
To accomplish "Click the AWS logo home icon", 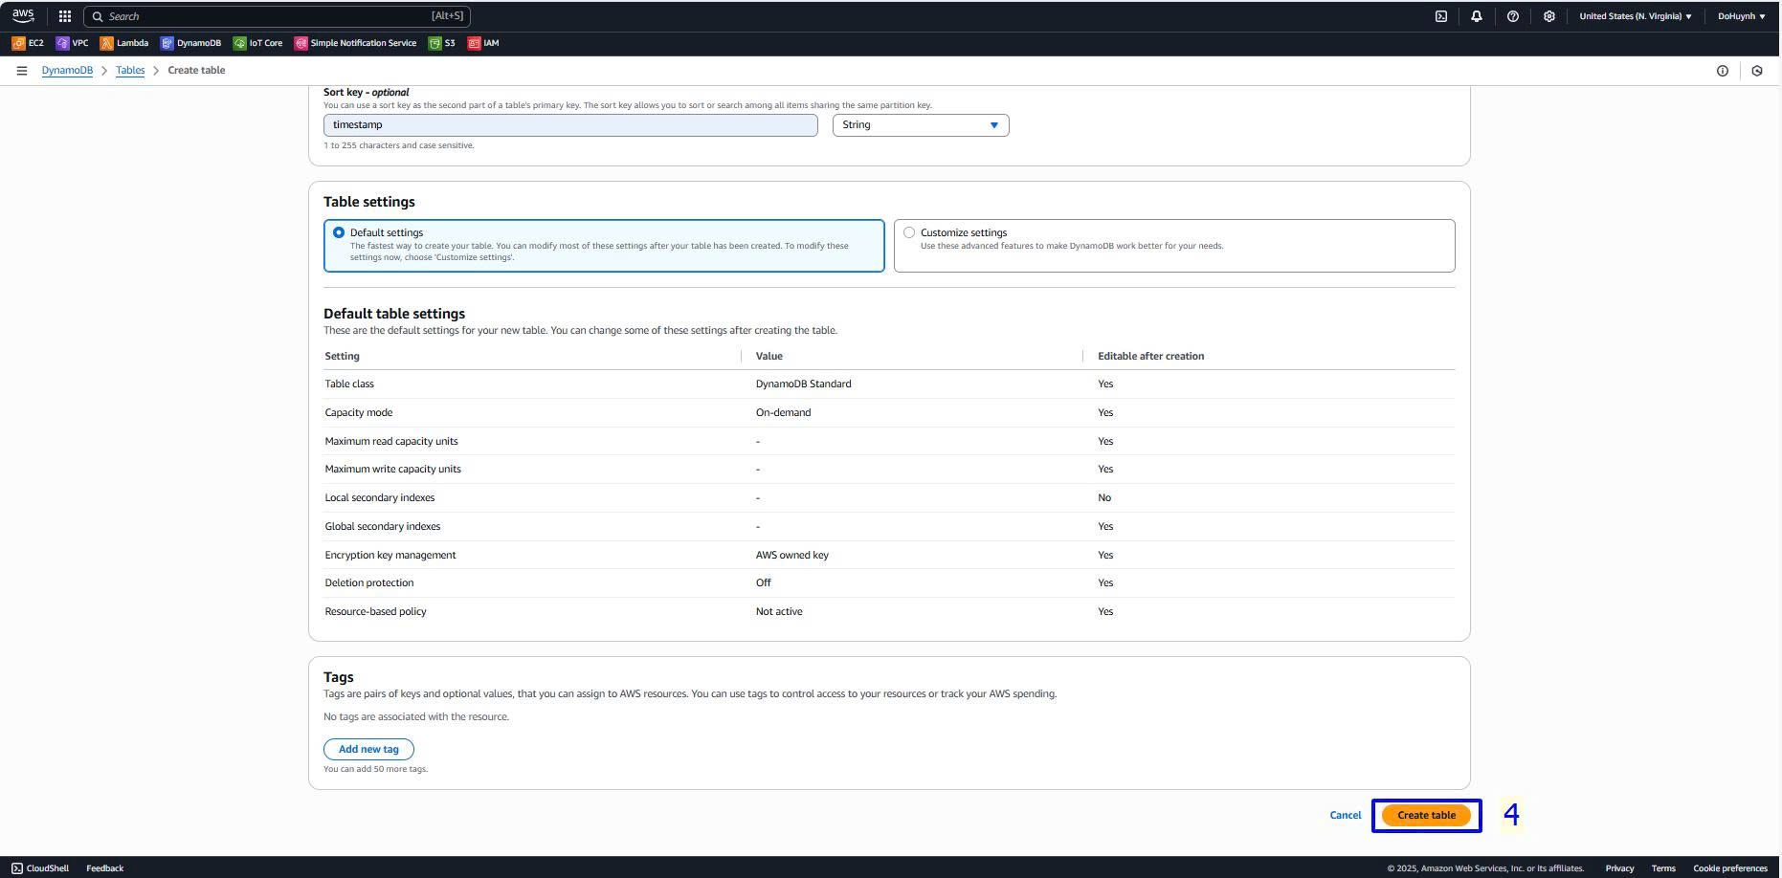I will (x=23, y=15).
